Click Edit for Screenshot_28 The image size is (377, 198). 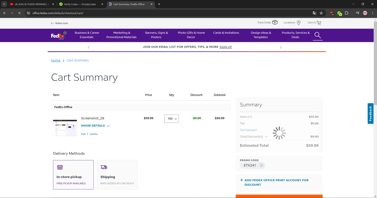pyautogui.click(x=83, y=134)
